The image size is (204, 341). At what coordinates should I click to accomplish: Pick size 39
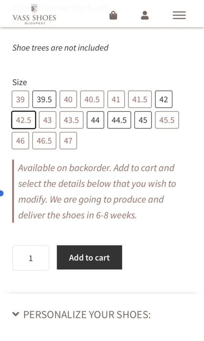click(x=20, y=99)
